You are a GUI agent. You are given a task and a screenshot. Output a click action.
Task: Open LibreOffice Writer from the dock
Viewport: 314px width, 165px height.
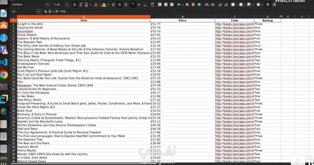pyautogui.click(x=4, y=13)
